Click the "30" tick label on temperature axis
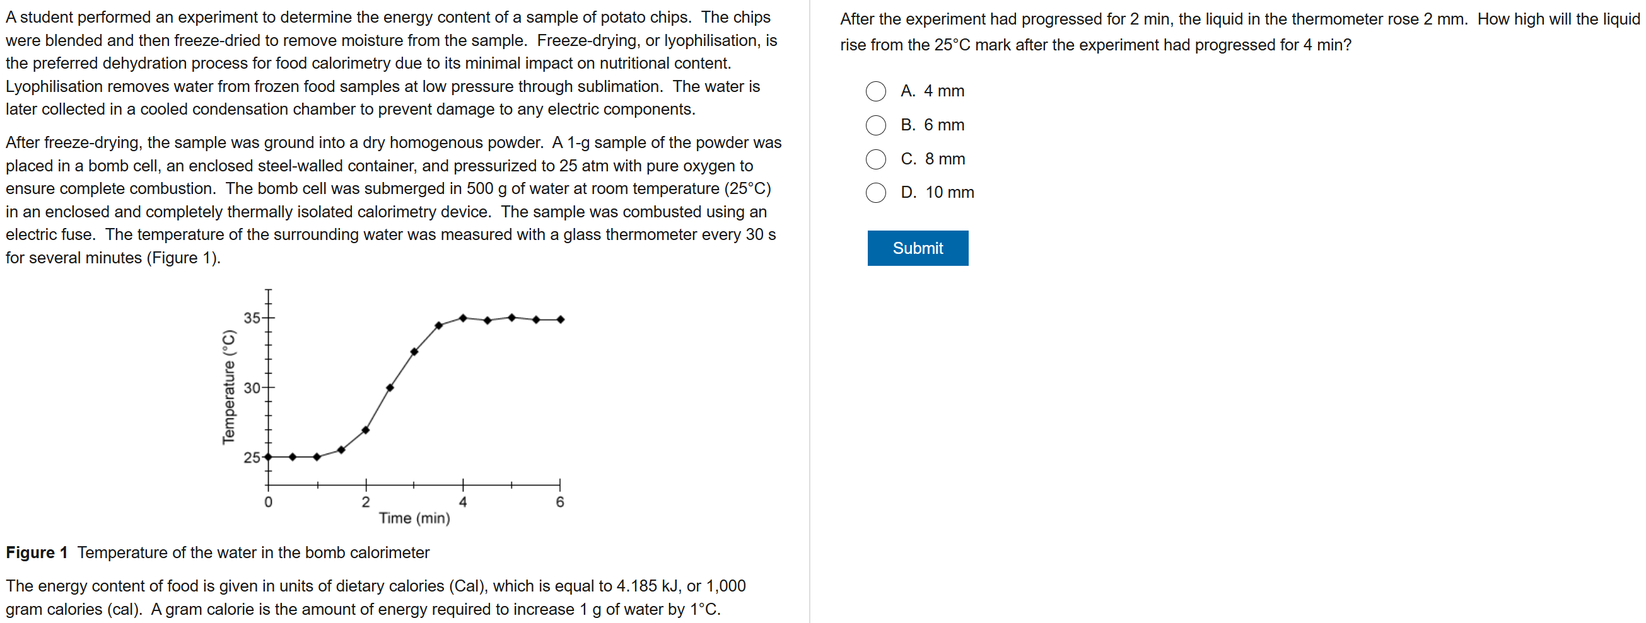Screen dimensions: 1646x623 click(x=252, y=388)
